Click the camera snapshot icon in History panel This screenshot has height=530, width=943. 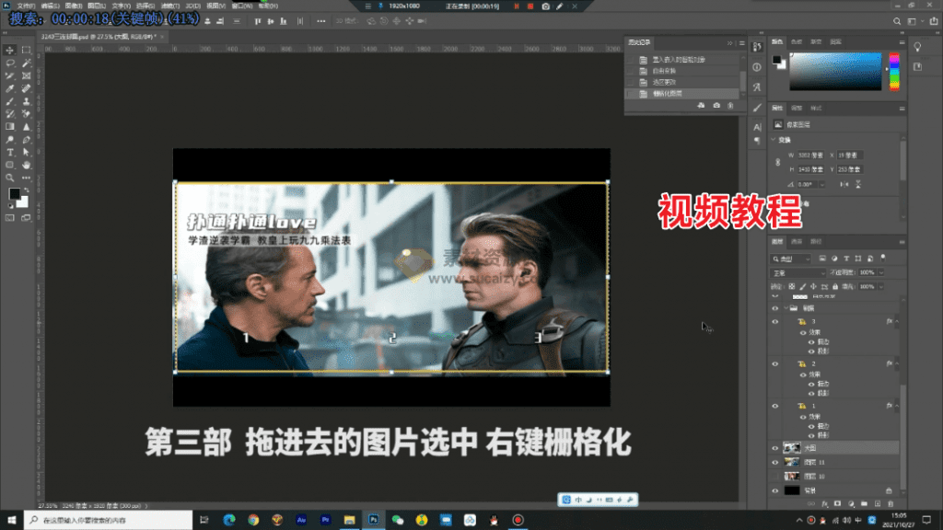click(x=716, y=106)
